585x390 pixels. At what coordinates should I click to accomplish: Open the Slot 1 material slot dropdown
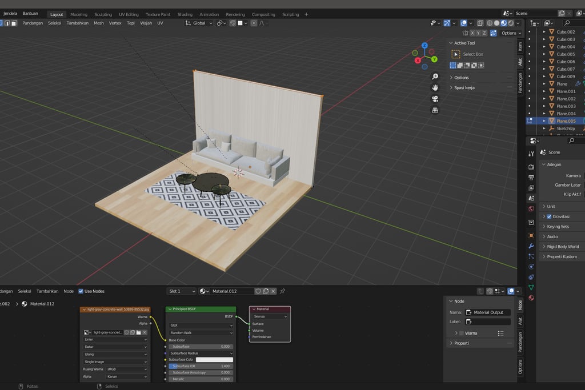coord(182,291)
